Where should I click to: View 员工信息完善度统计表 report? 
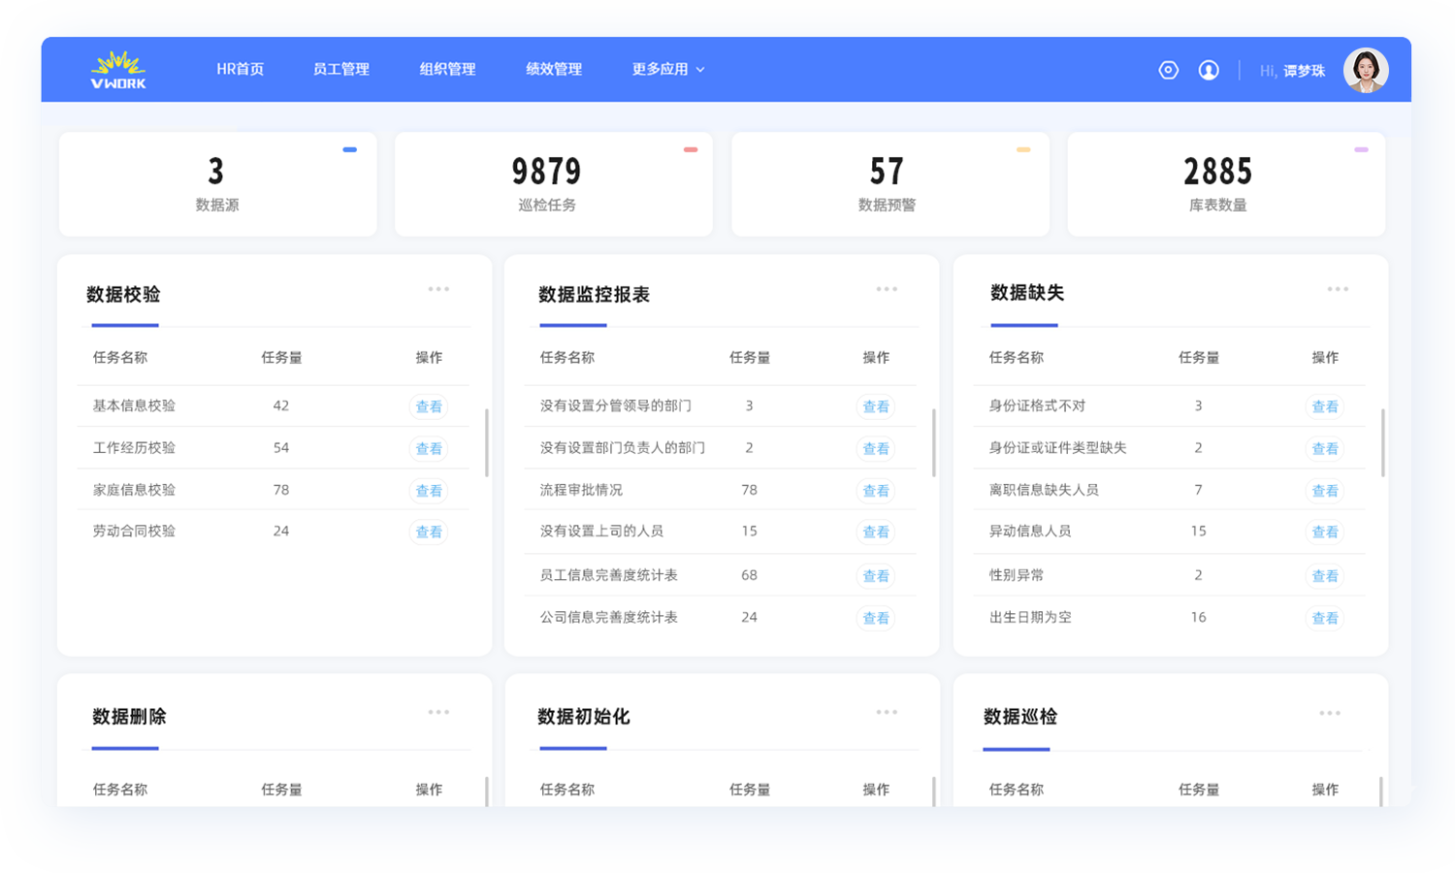[x=876, y=576]
